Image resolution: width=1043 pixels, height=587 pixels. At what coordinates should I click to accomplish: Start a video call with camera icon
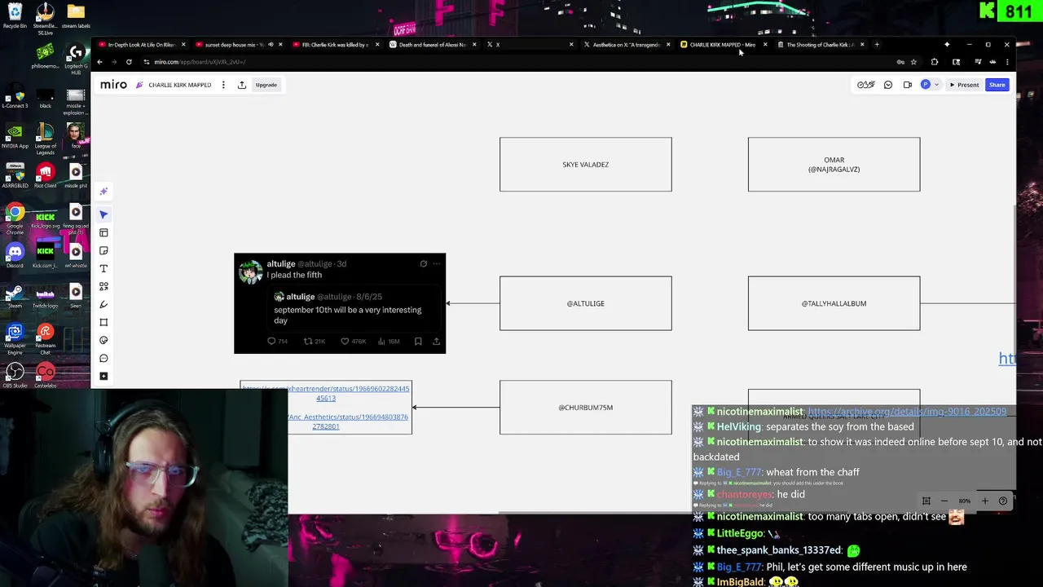point(908,85)
